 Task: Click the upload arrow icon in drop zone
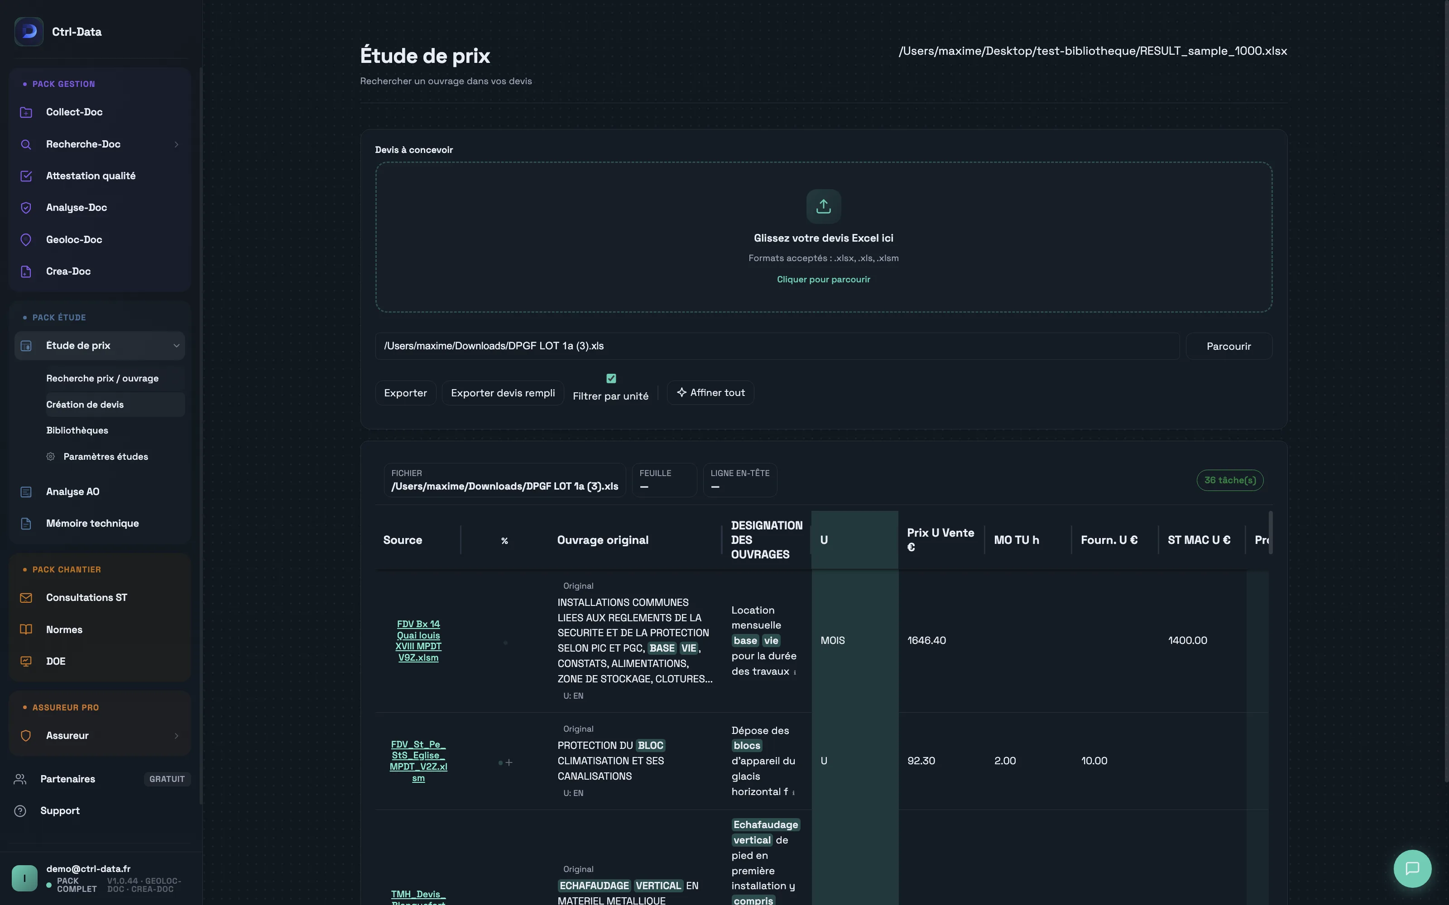(823, 206)
